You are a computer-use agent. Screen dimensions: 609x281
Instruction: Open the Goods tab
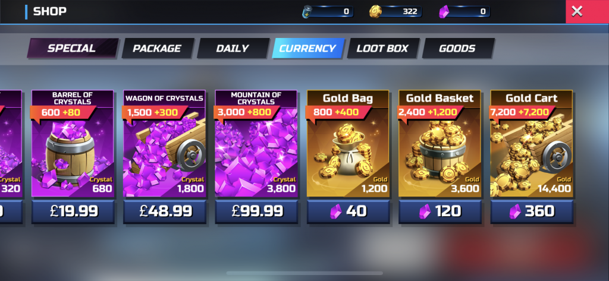pyautogui.click(x=457, y=49)
